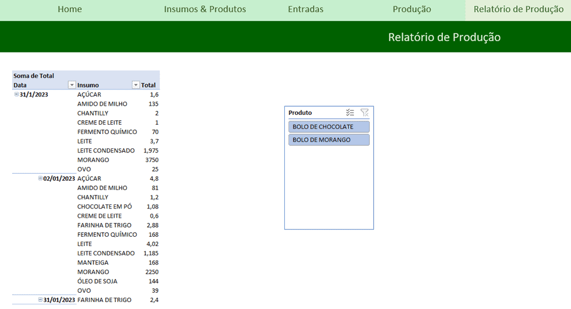Open the Insumo column filter dropdown
571x309 pixels.
click(136, 85)
